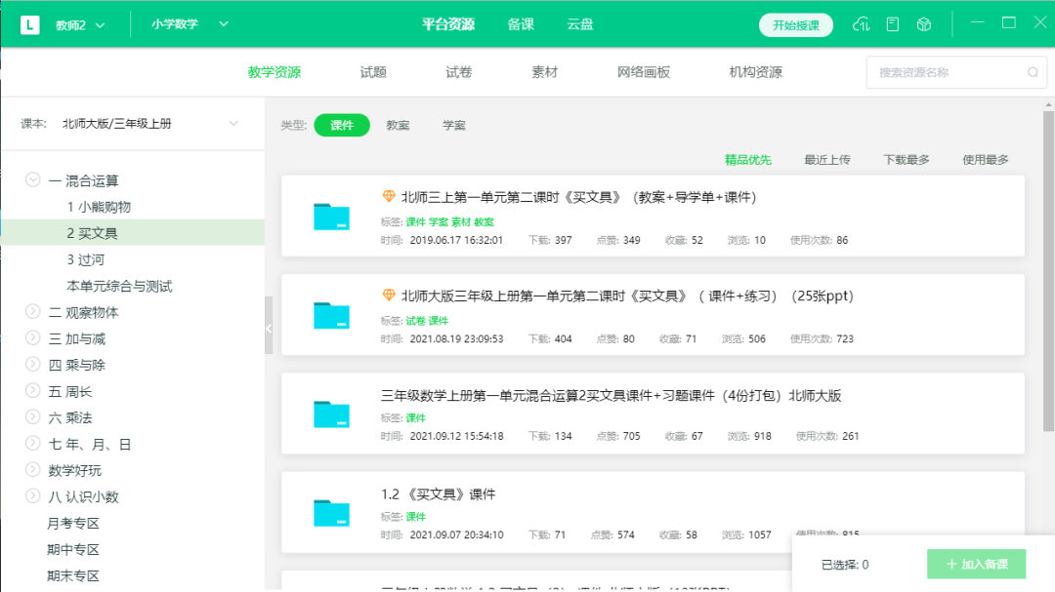Click the L logo icon
This screenshot has width=1055, height=592.
click(29, 24)
